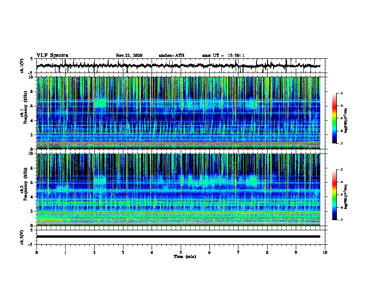Click the "VLF Spectra" plot title
The image size is (366, 283).
point(52,55)
